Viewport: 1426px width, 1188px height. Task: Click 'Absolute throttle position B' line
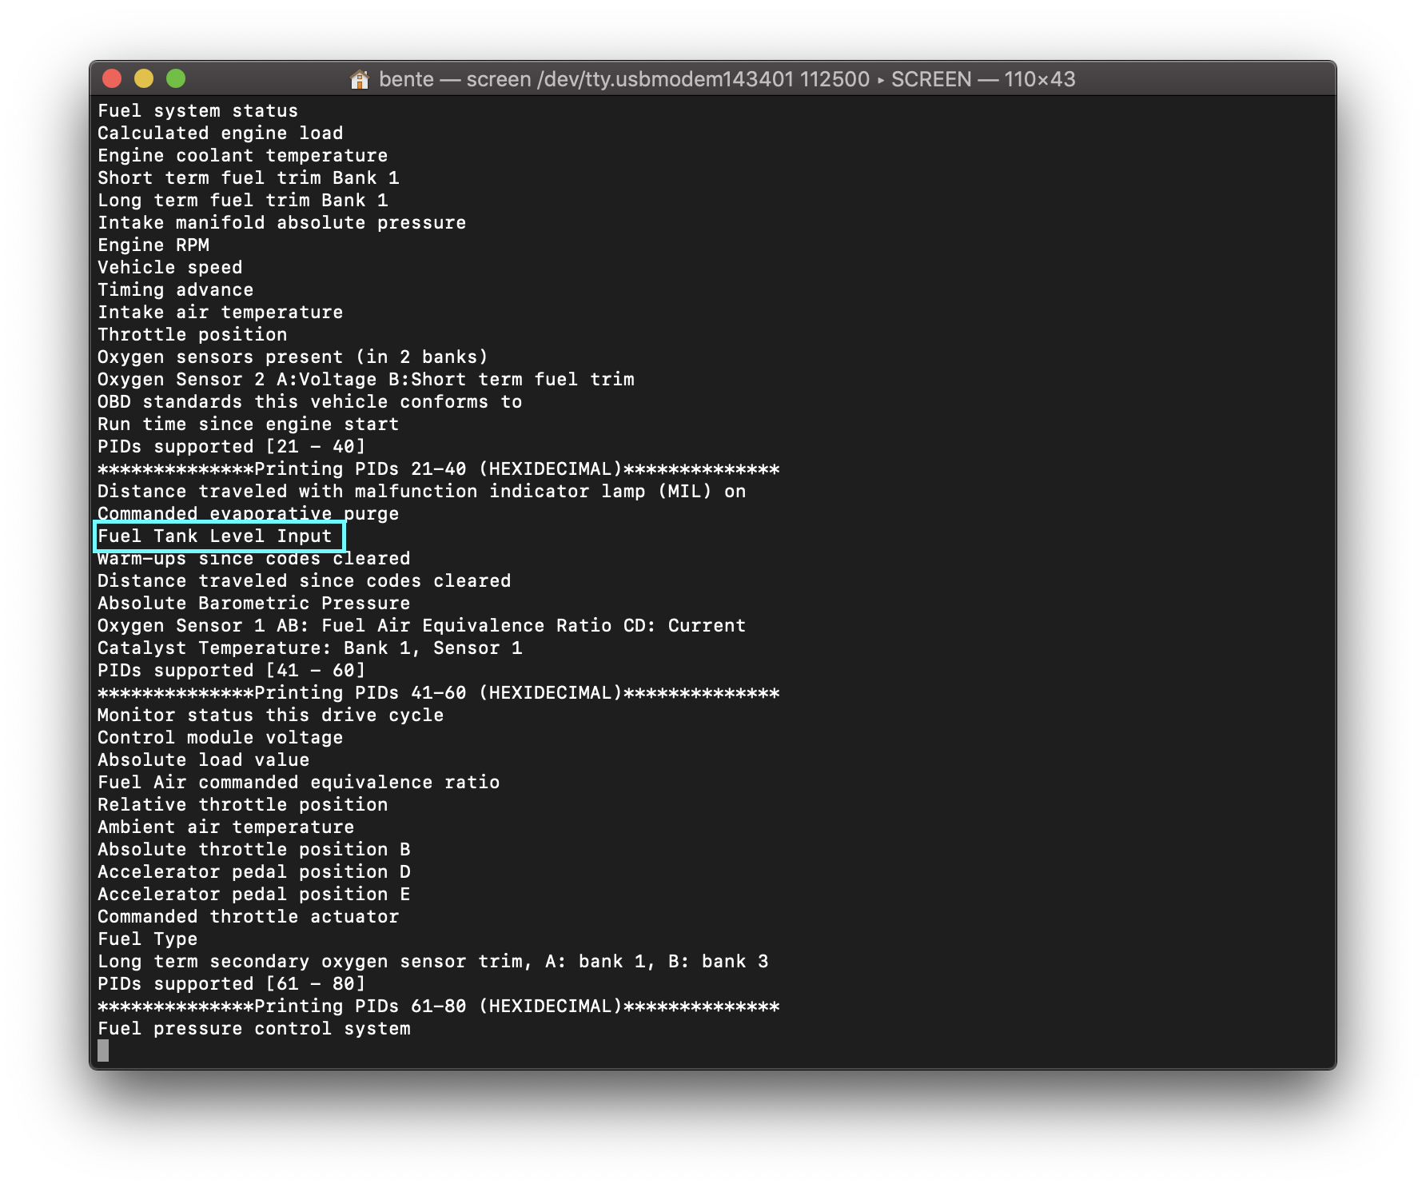253,850
